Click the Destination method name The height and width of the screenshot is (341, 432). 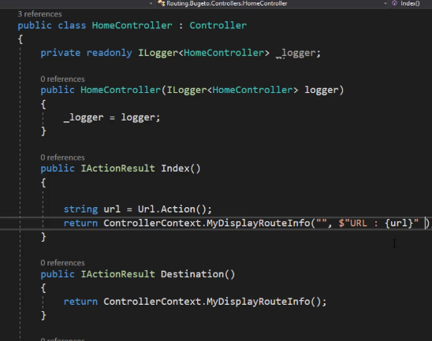click(192, 274)
